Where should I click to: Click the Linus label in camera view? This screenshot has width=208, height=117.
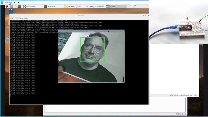(85, 36)
